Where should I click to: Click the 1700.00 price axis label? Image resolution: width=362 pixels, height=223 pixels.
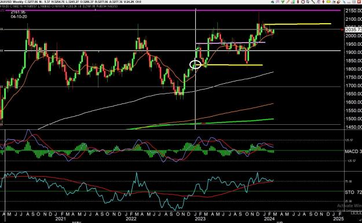tap(353, 86)
